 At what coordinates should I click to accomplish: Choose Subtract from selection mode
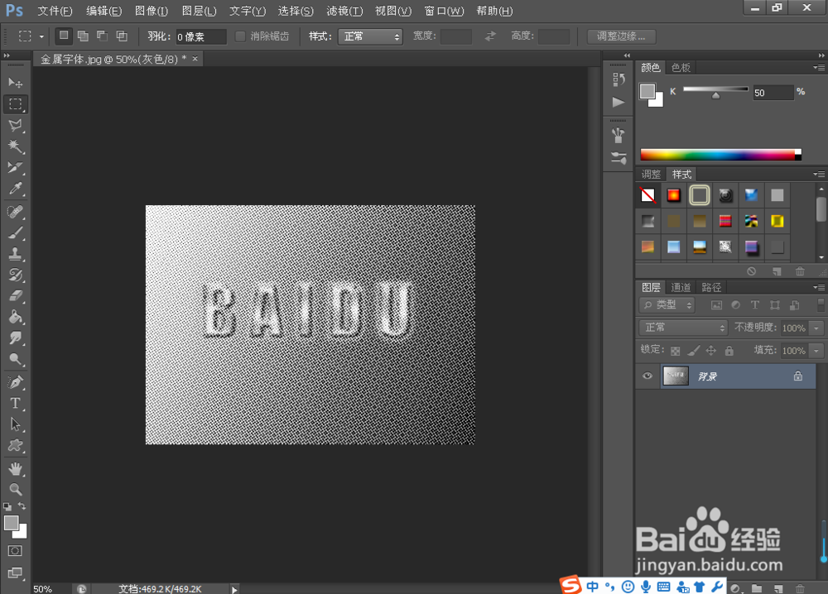[102, 36]
